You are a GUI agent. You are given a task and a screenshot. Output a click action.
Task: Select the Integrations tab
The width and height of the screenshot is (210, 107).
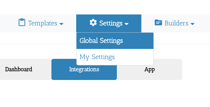coord(84,69)
